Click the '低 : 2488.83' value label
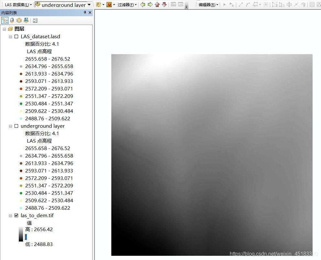This screenshot has height=260, width=321. 39,244
